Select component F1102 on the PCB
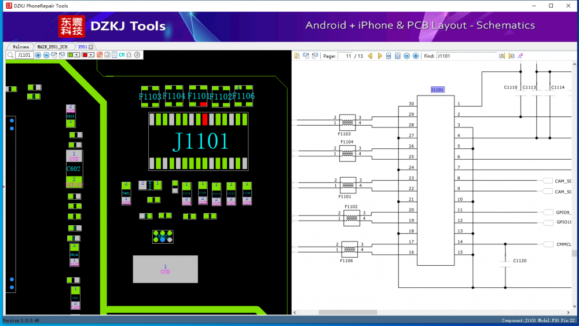The width and height of the screenshot is (579, 326). tap(221, 96)
